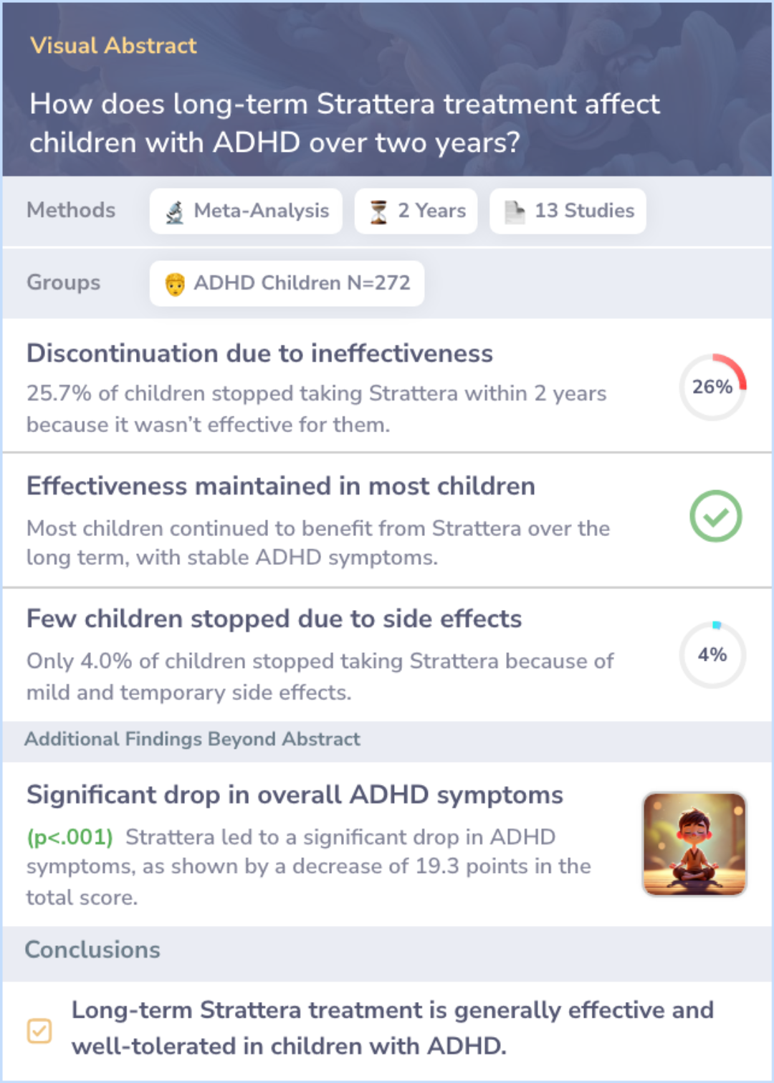Open the Discontinuation due to ineffectiveness heading
The width and height of the screenshot is (774, 1083).
(260, 353)
